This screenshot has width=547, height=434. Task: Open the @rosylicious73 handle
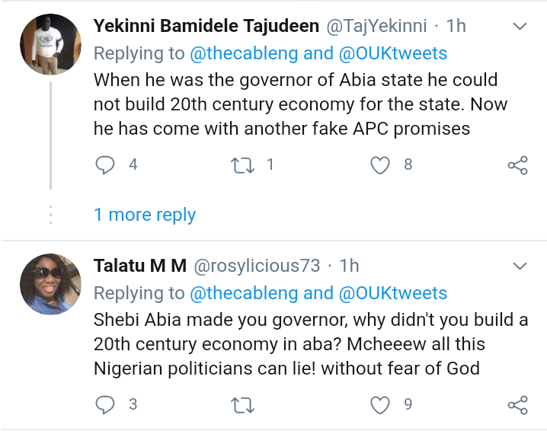[257, 266]
